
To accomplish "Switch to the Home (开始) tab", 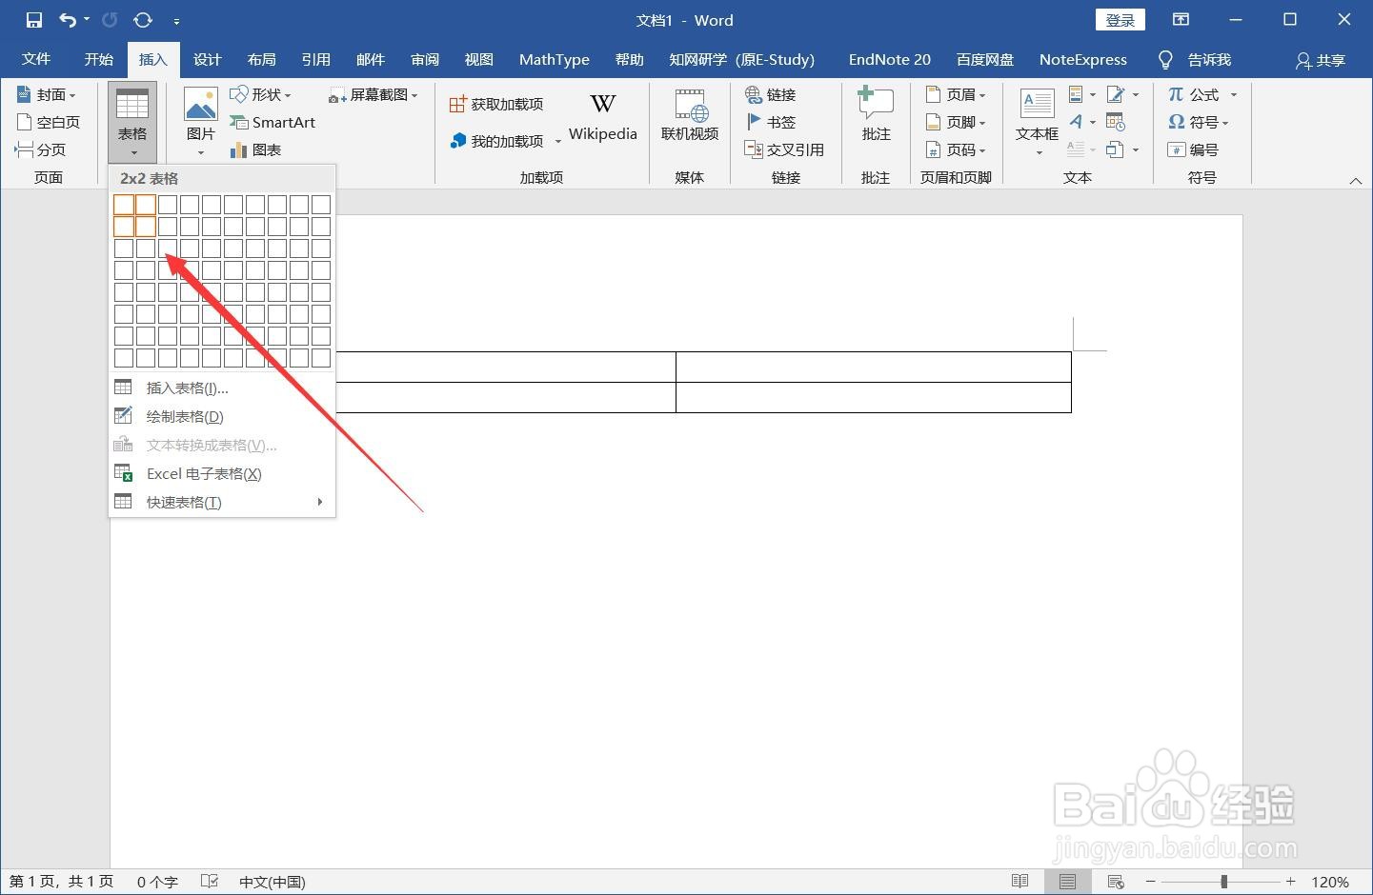I will 98,59.
